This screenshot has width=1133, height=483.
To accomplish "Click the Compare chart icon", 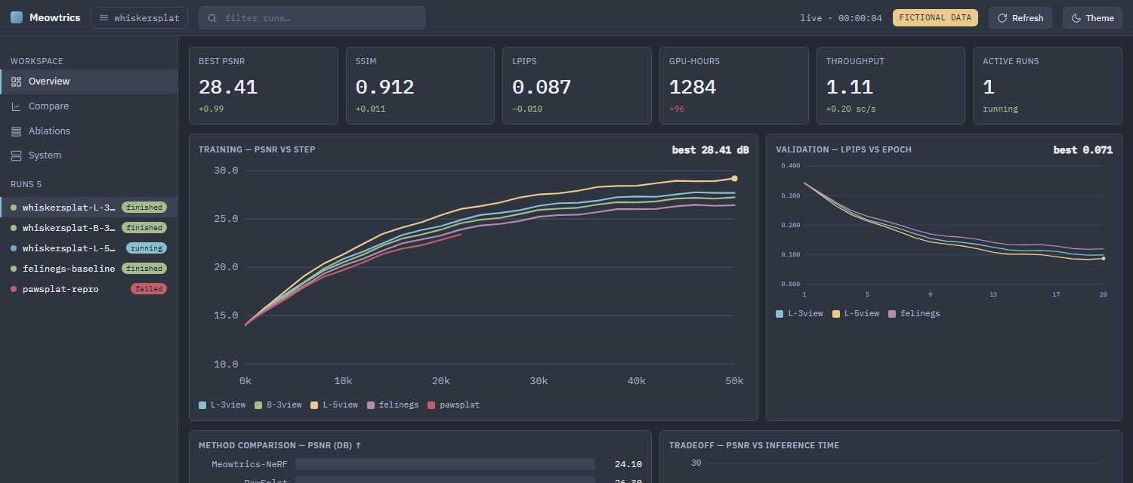I will click(x=16, y=106).
